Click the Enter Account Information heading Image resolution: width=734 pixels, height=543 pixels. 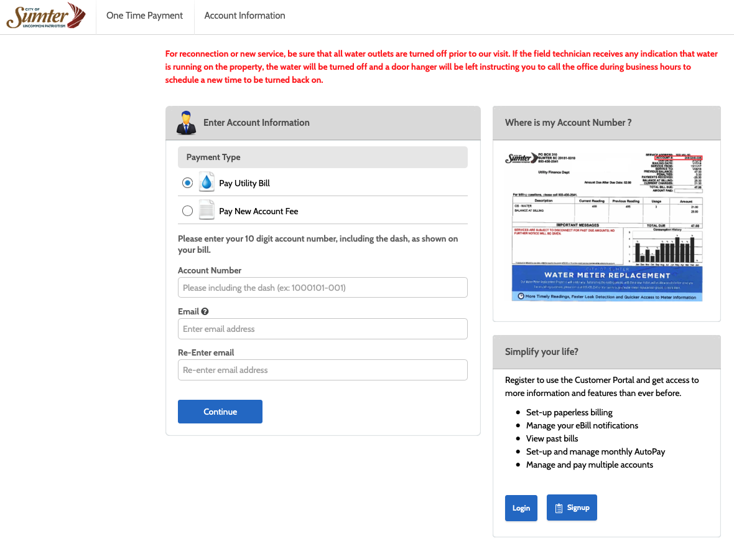[x=256, y=123]
